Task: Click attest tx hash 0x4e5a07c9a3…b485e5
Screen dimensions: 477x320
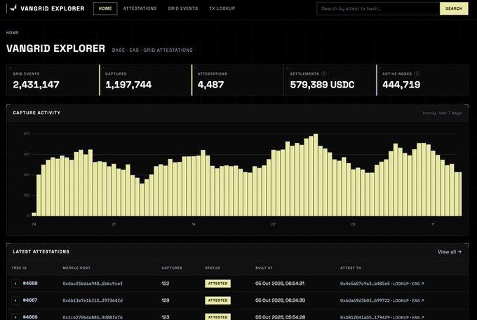Action: [x=365, y=284]
